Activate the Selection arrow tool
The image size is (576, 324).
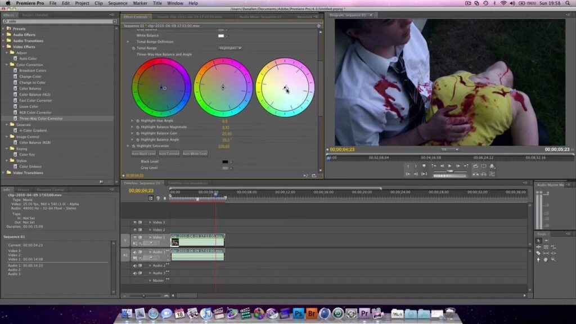tap(538, 241)
